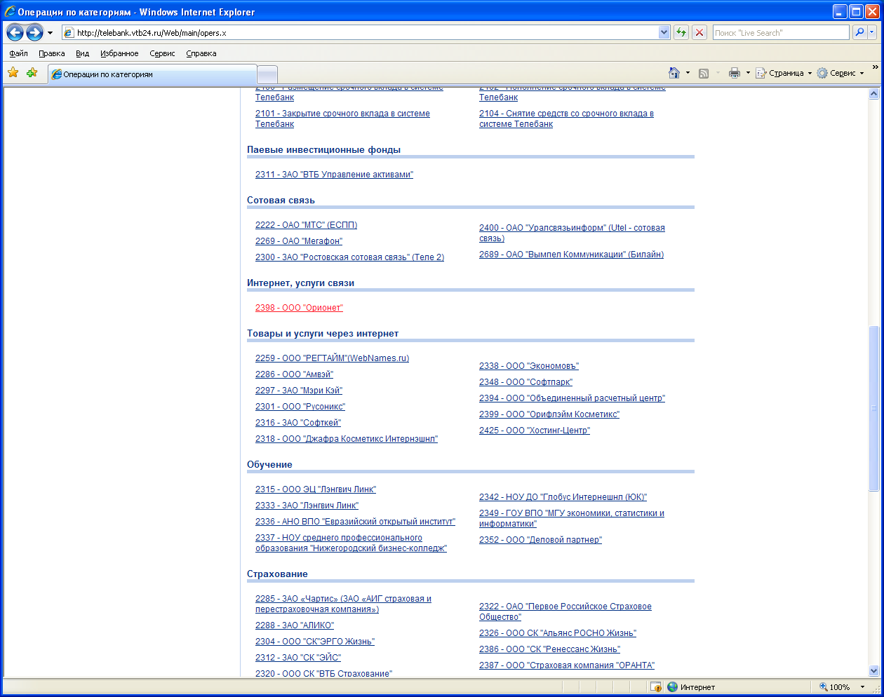Click the security shield icon in status bar
The height and width of the screenshot is (697, 884).
tap(656, 687)
